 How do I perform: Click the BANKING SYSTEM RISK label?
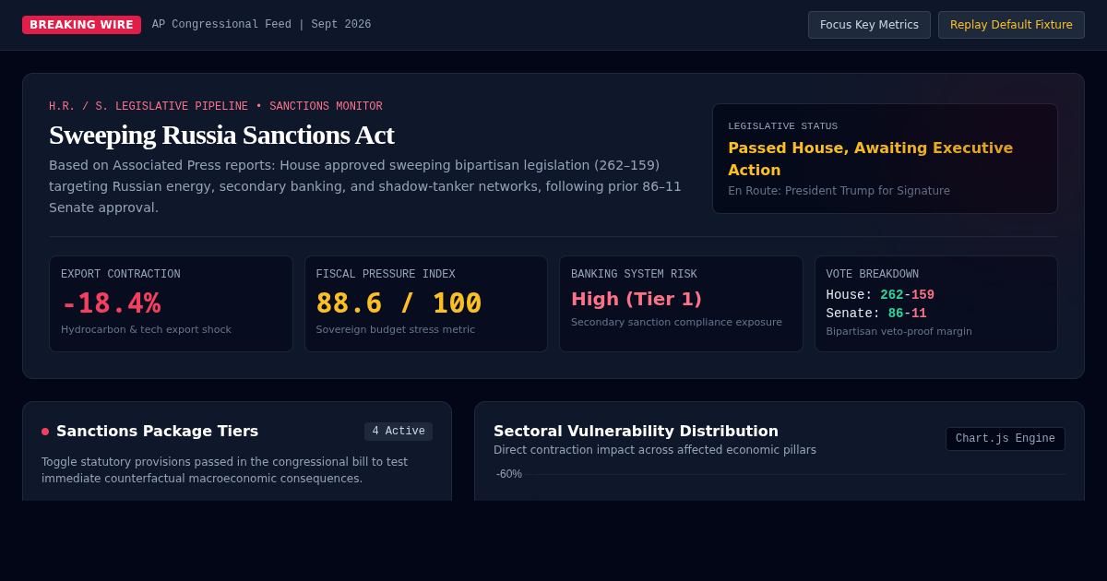click(x=634, y=275)
